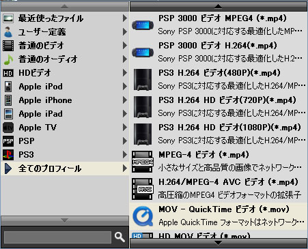The image size is (308, 249).
Task: Expand Apple TV submenu arrow
Action: pyautogui.click(x=125, y=128)
